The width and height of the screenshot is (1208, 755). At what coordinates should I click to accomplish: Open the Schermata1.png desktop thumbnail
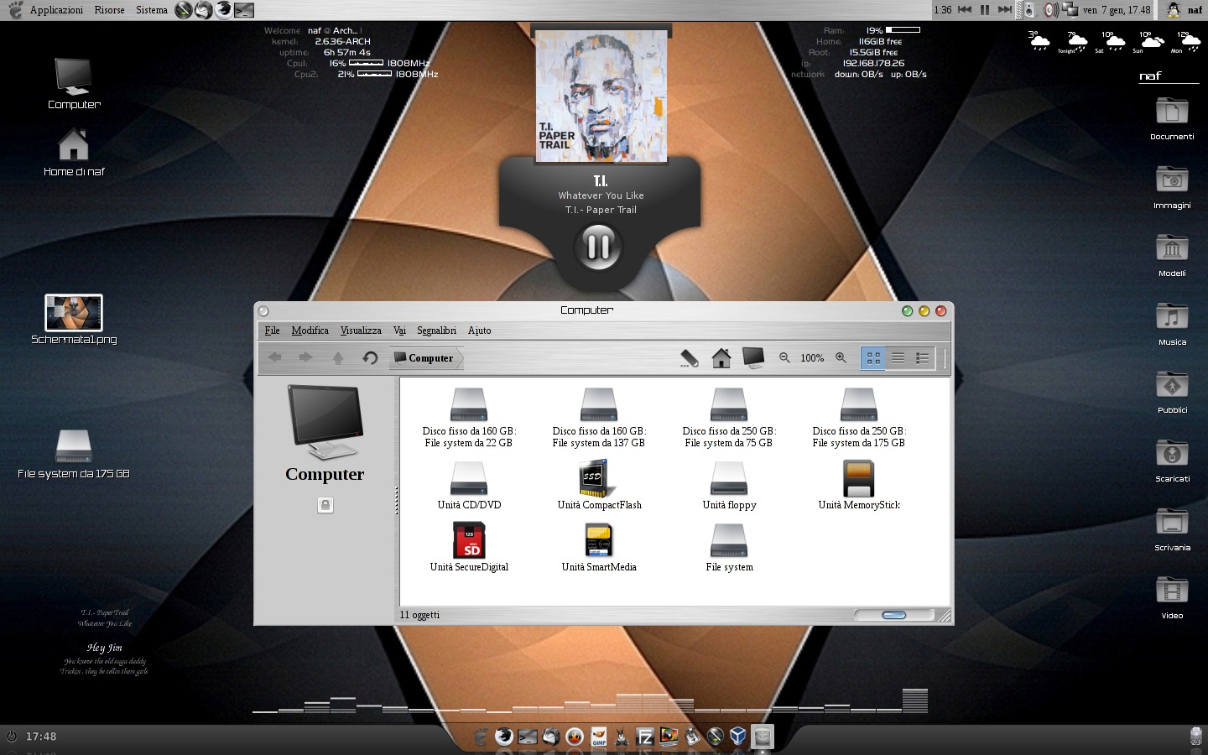(74, 320)
